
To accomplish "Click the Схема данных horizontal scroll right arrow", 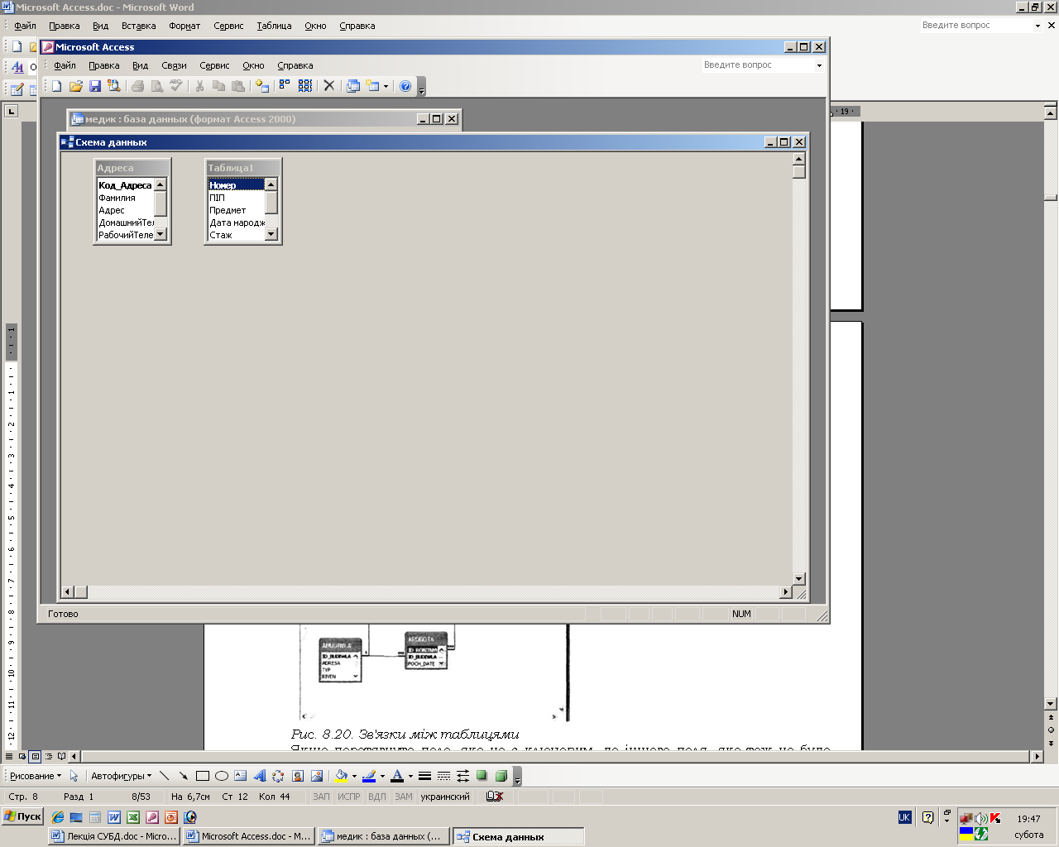I will coord(786,592).
